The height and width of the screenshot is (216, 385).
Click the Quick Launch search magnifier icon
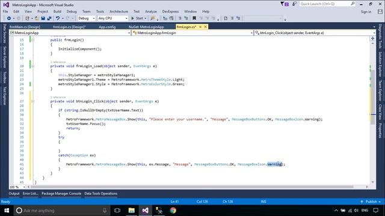(x=353, y=4)
